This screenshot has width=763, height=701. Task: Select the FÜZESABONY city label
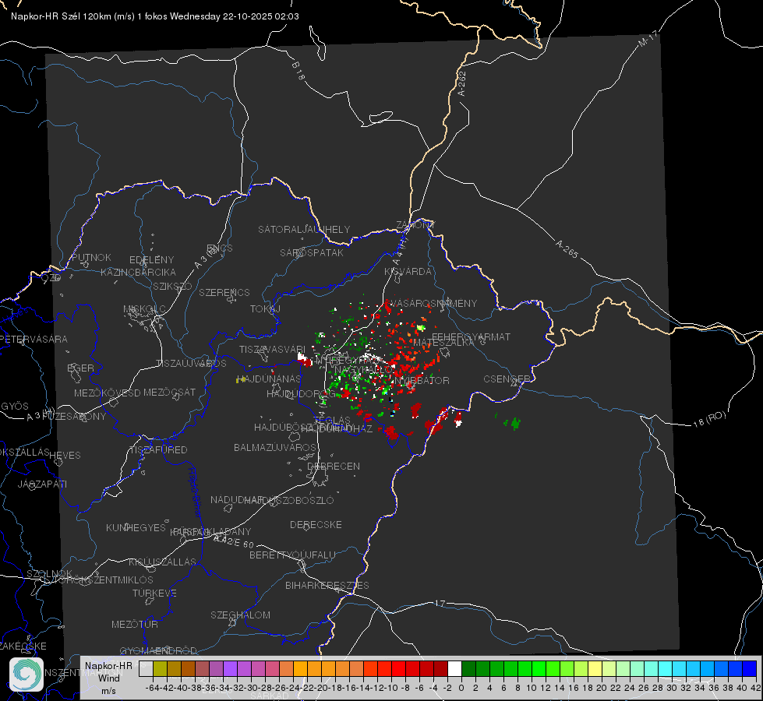click(74, 417)
